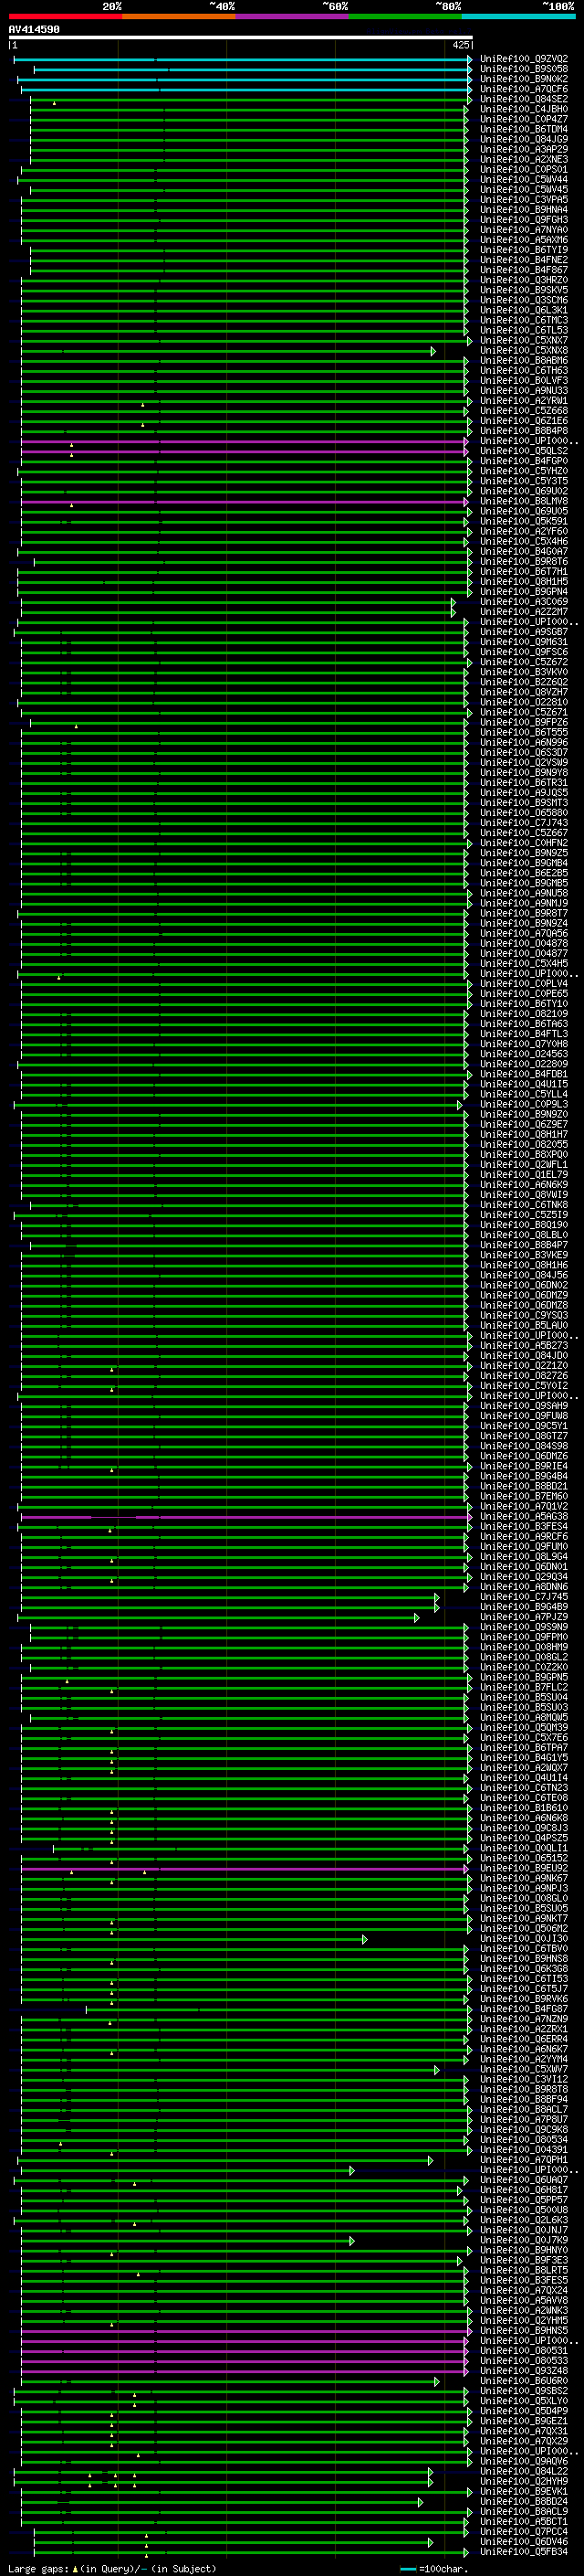Select hit label UniRef100_Q5QLS2

(x=524, y=451)
